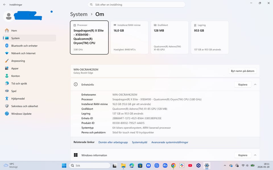Open the Systemskydd link
Screen dimensions: 273x170
139,142
